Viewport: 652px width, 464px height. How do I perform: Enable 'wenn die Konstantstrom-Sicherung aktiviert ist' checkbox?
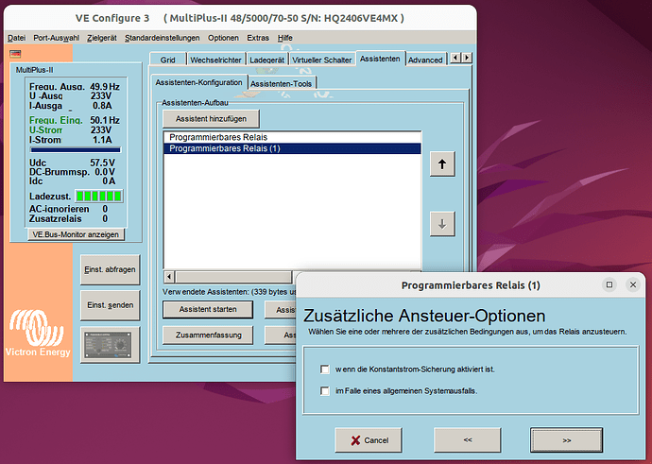[325, 369]
